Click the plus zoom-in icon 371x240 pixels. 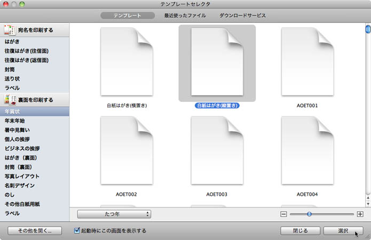click(360, 214)
